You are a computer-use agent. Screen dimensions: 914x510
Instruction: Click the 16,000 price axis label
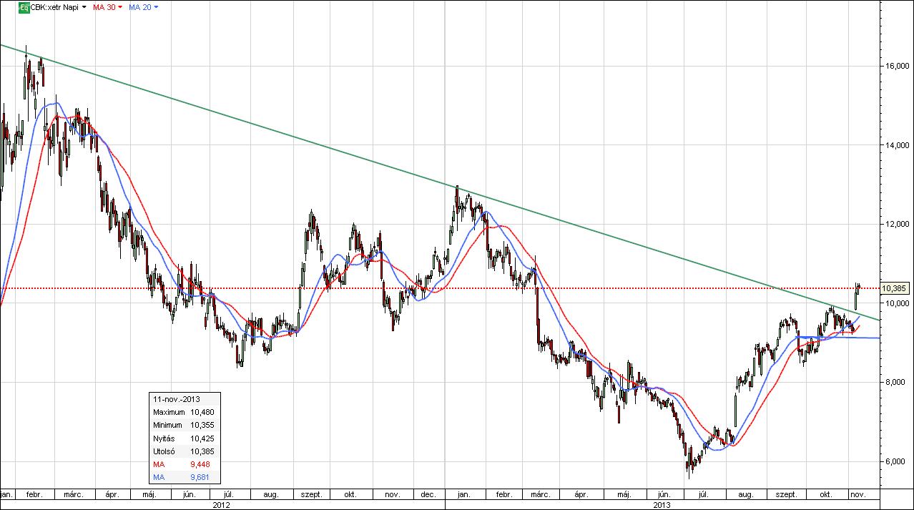click(x=896, y=66)
